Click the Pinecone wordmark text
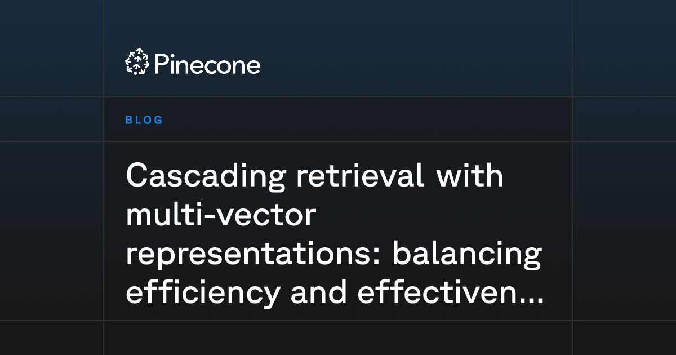Image resolution: width=676 pixels, height=355 pixels. pos(207,65)
